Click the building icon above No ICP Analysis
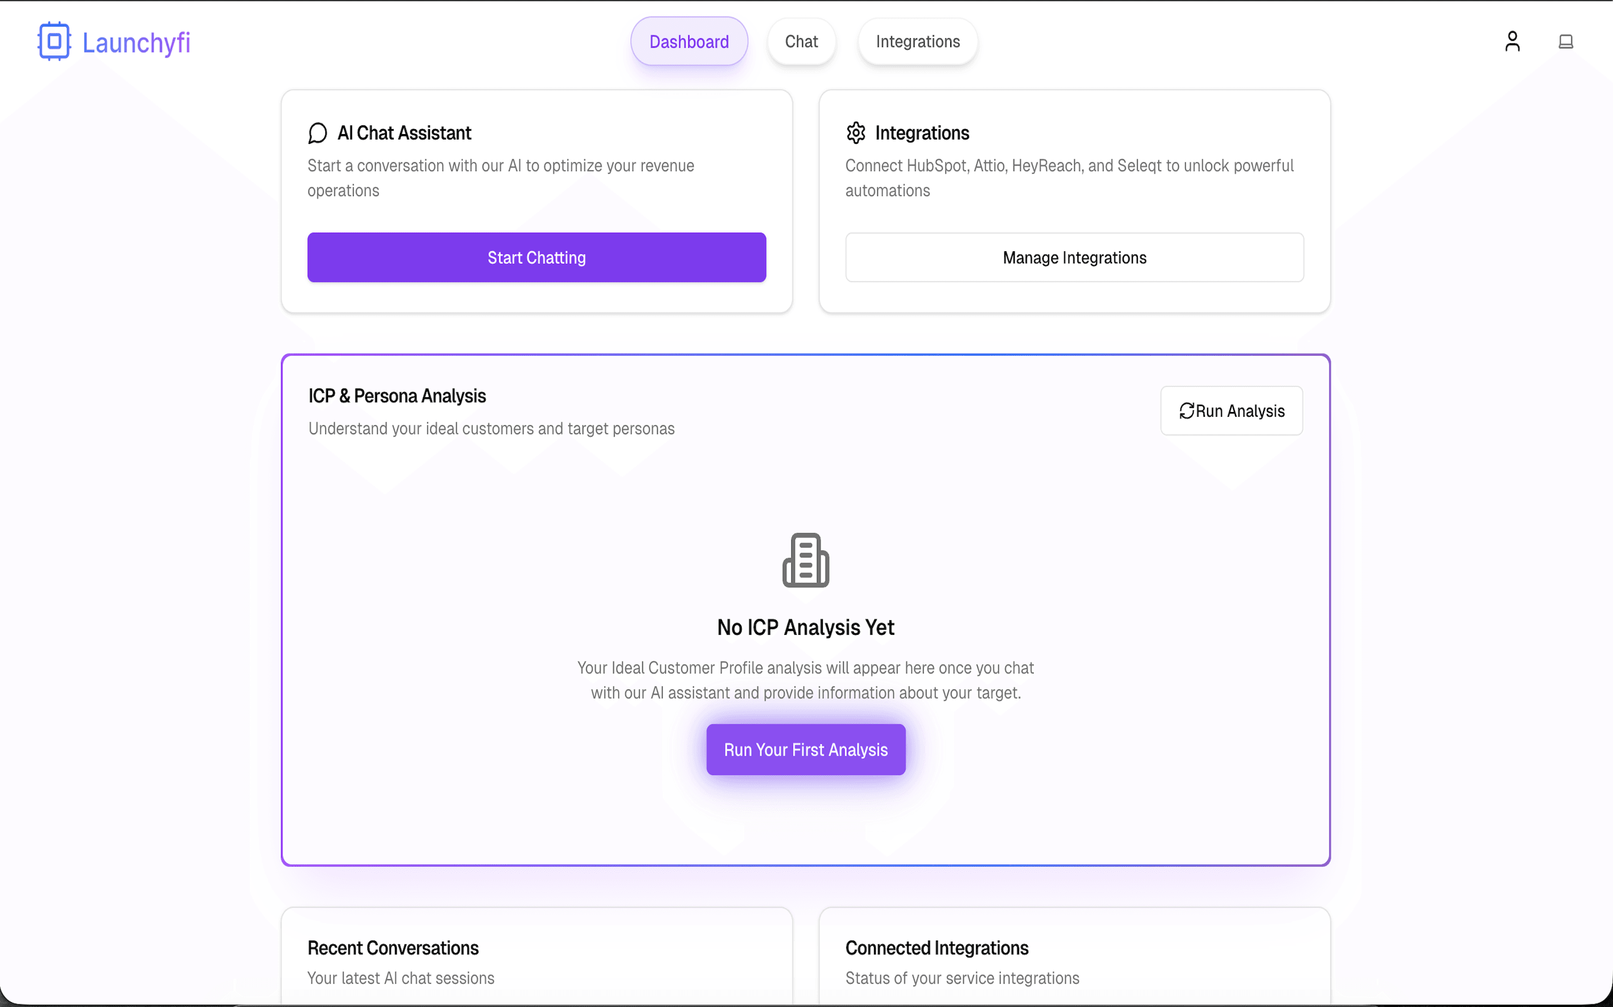This screenshot has width=1613, height=1007. point(806,560)
